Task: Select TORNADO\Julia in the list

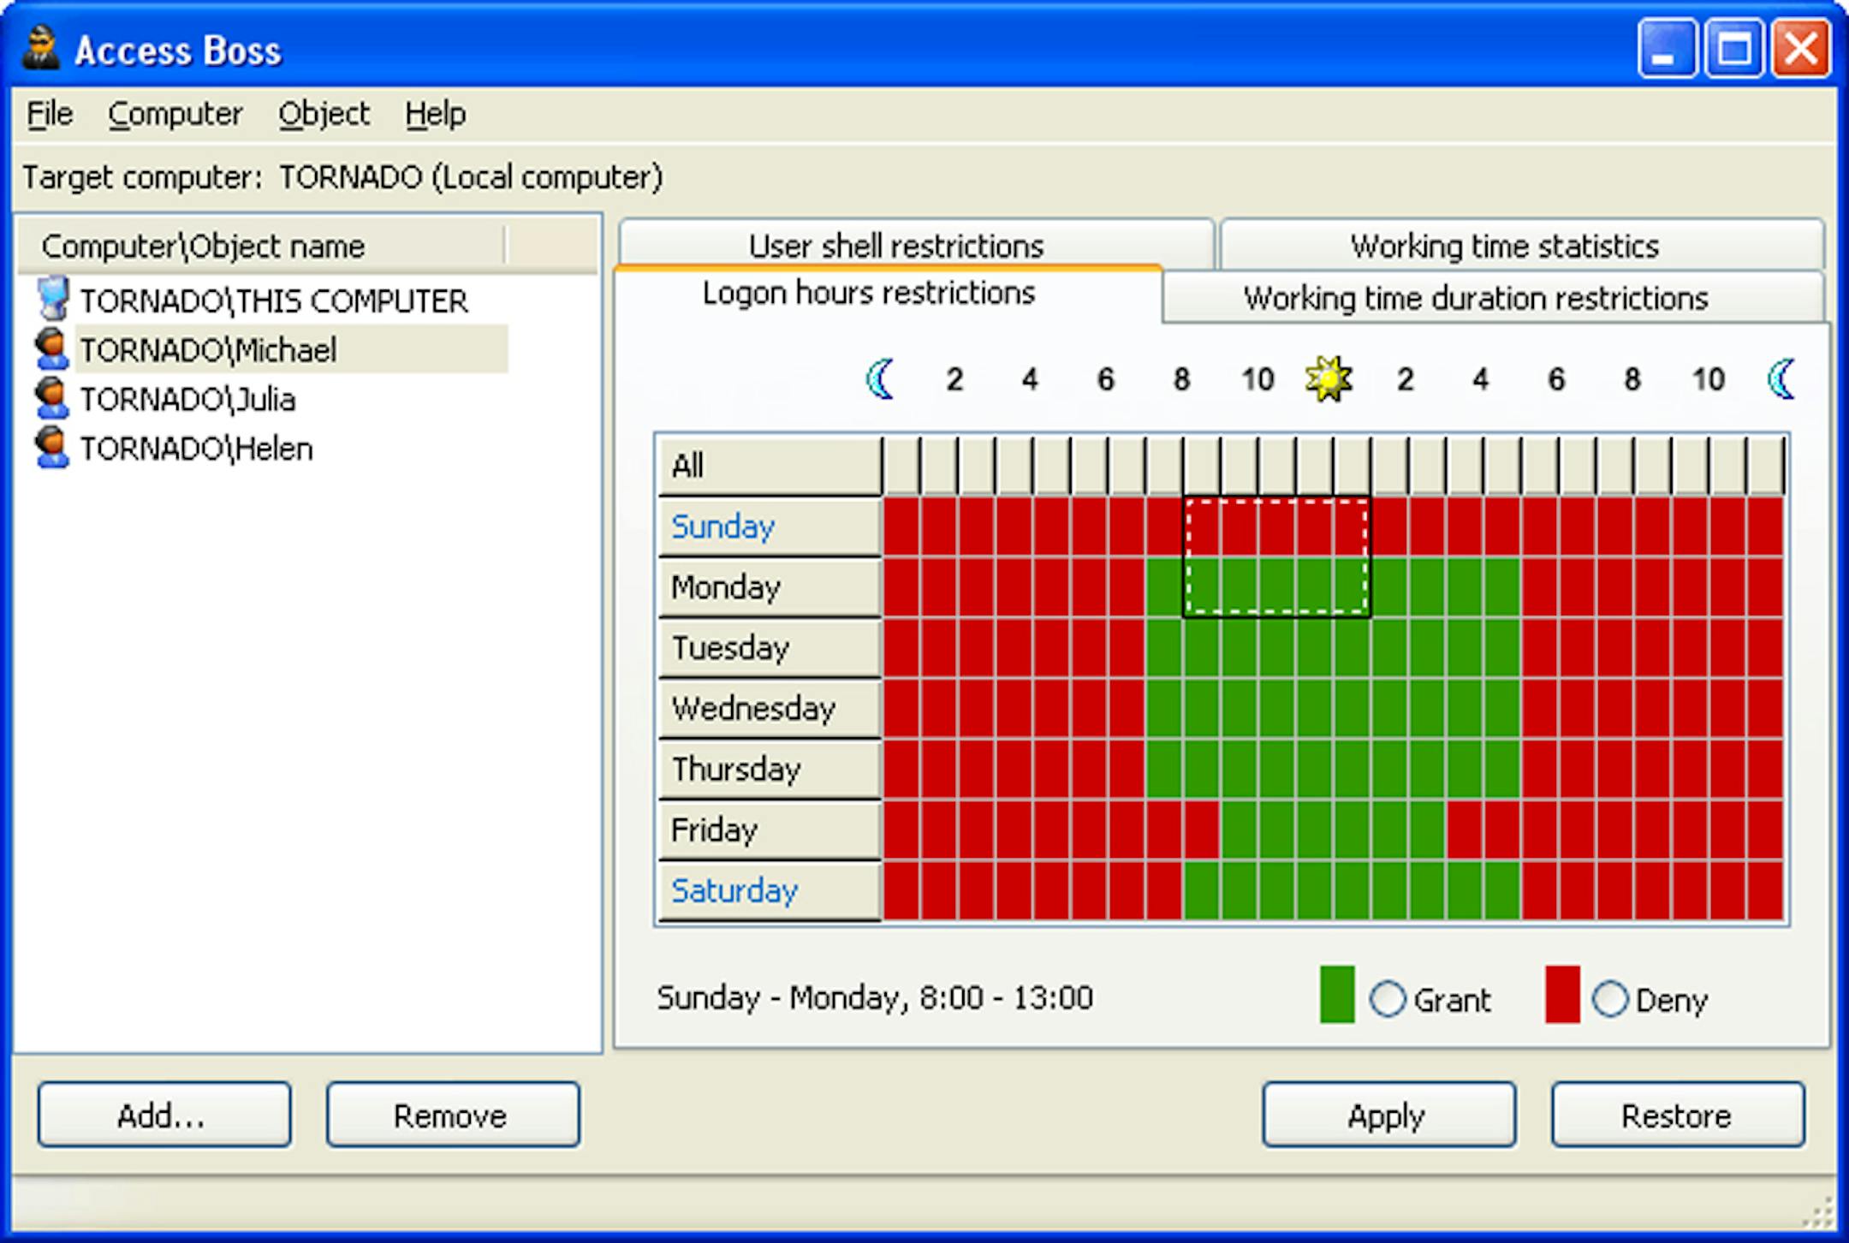Action: click(187, 399)
